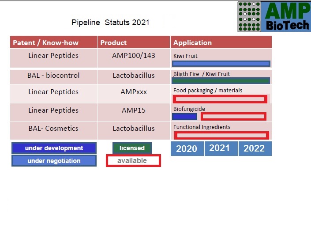Screen dimensions: 311x239
Task: Click the red 'available' legend box
Action: tap(133, 160)
